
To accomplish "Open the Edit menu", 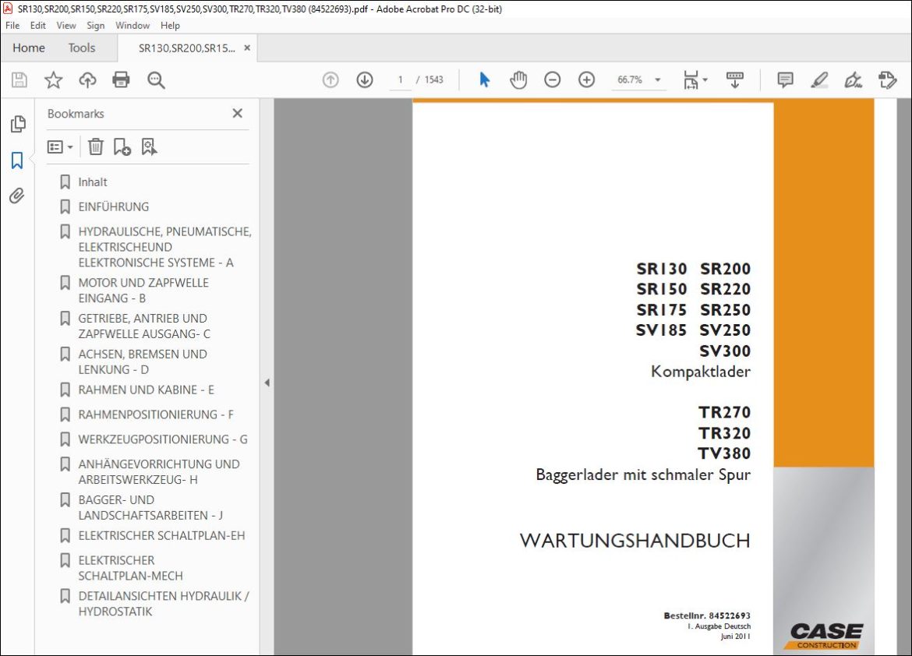I will click(x=38, y=26).
